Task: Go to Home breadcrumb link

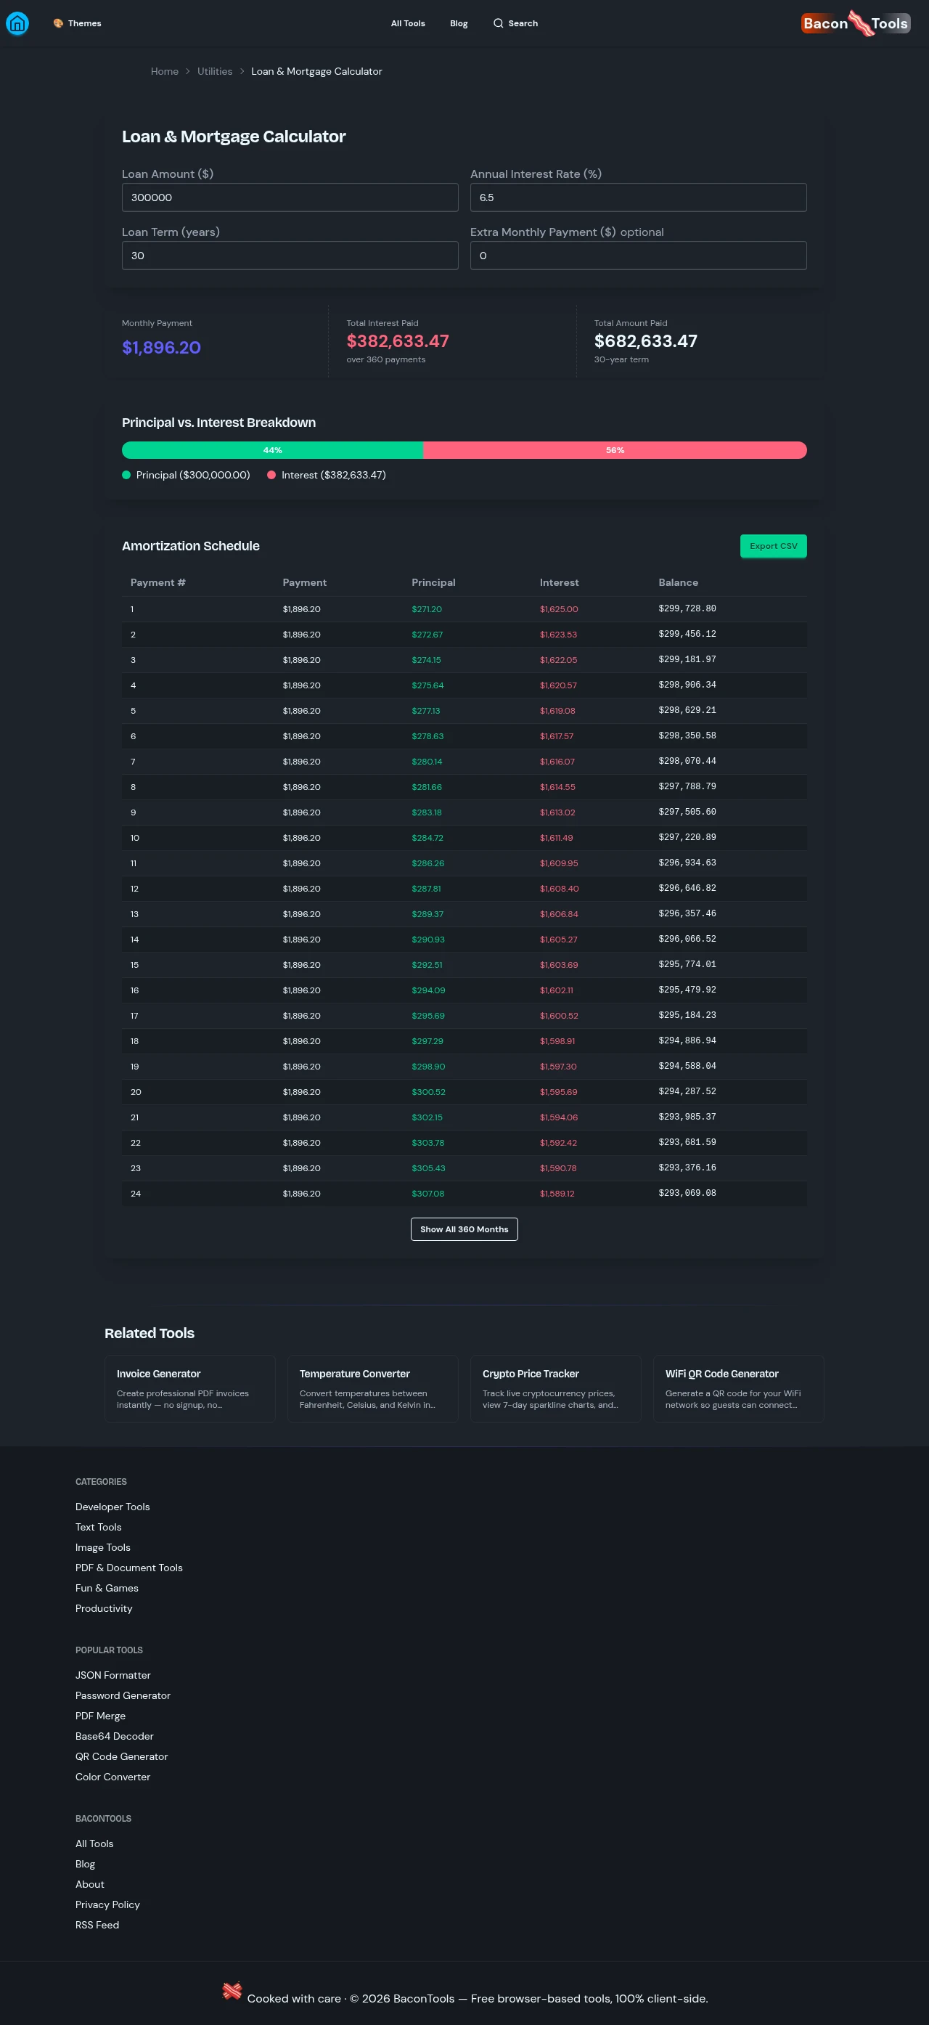Action: (164, 72)
